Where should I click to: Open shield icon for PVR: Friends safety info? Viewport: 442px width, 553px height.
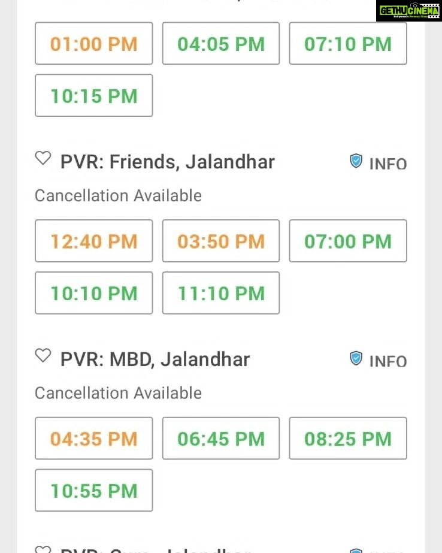pyautogui.click(x=356, y=161)
